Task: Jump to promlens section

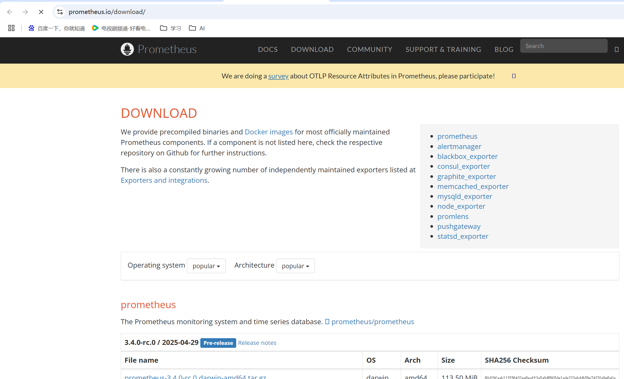Action: coord(453,217)
